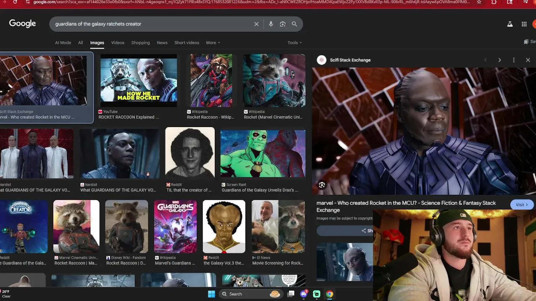Viewport: 536px width, 301px height.
Task: Switch to the All results tab
Action: coord(80,43)
